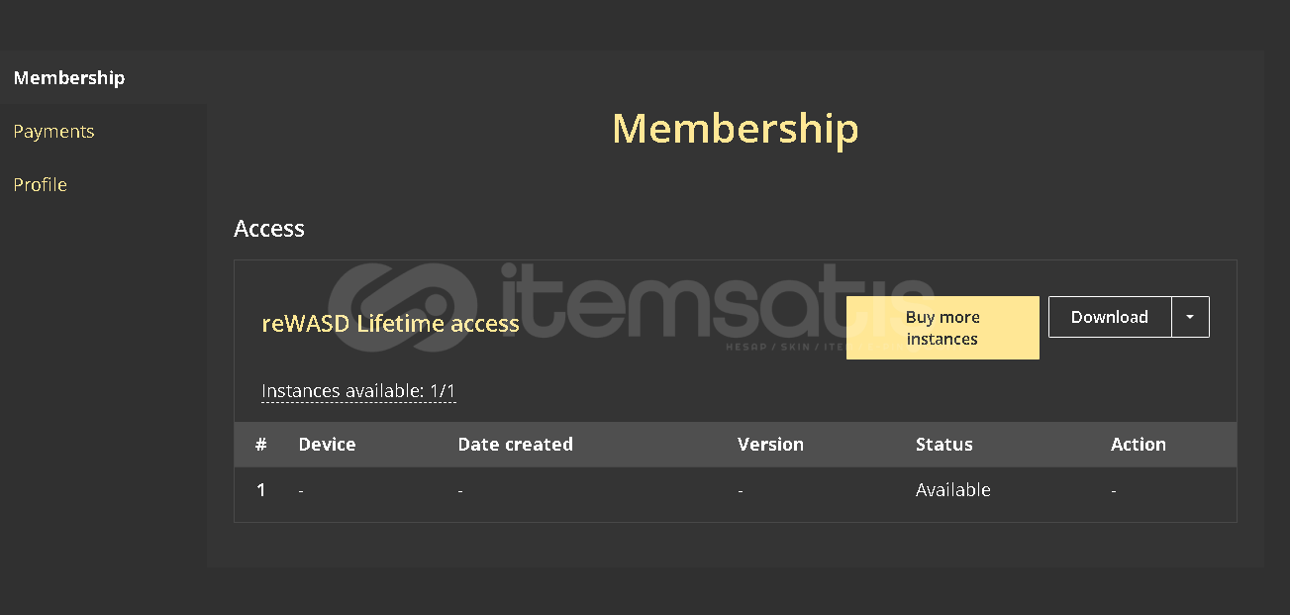Image resolution: width=1290 pixels, height=615 pixels.
Task: Go to the Payments section
Action: 53,132
